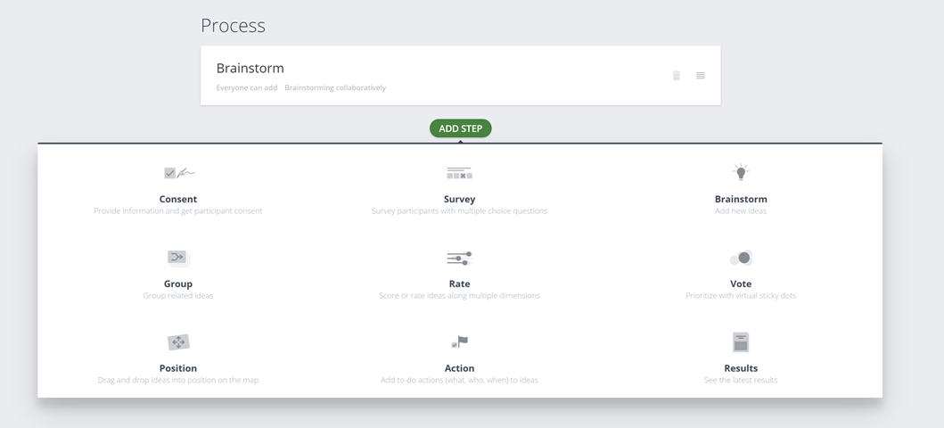Choose the Brainstorm lightbulb icon
The image size is (944, 428).
[741, 172]
